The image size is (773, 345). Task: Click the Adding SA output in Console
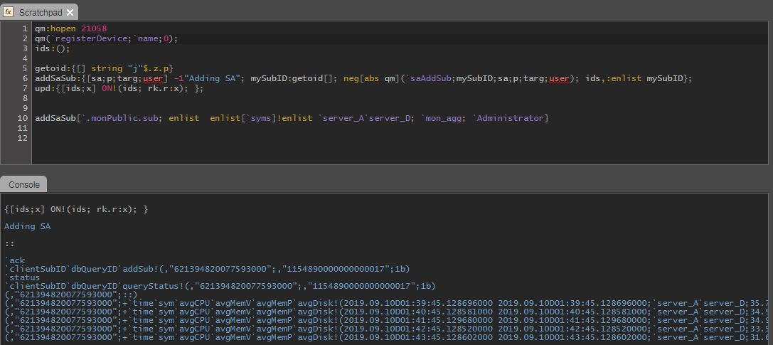pos(27,226)
